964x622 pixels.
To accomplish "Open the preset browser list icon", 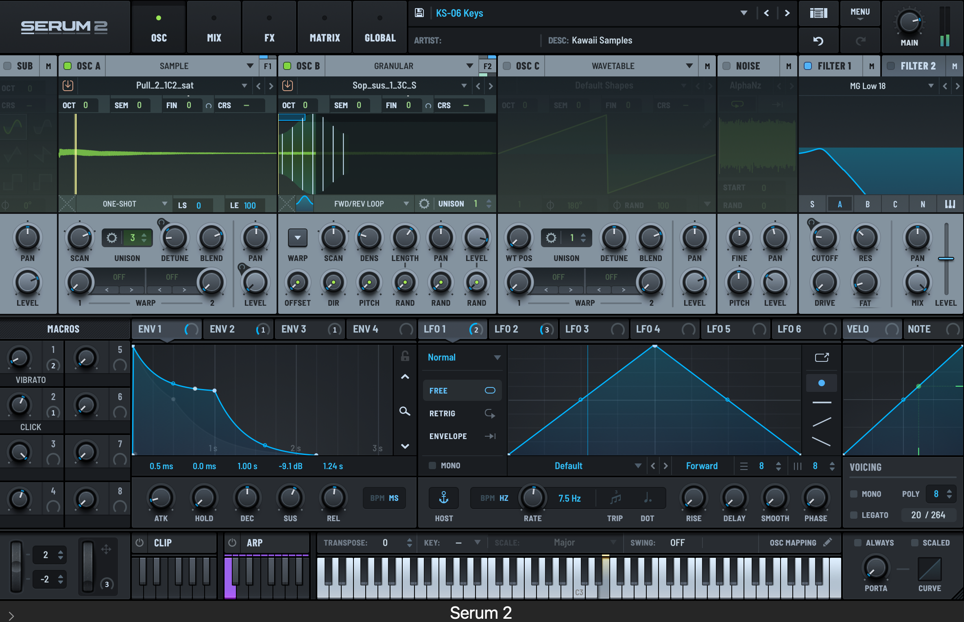I will point(818,13).
